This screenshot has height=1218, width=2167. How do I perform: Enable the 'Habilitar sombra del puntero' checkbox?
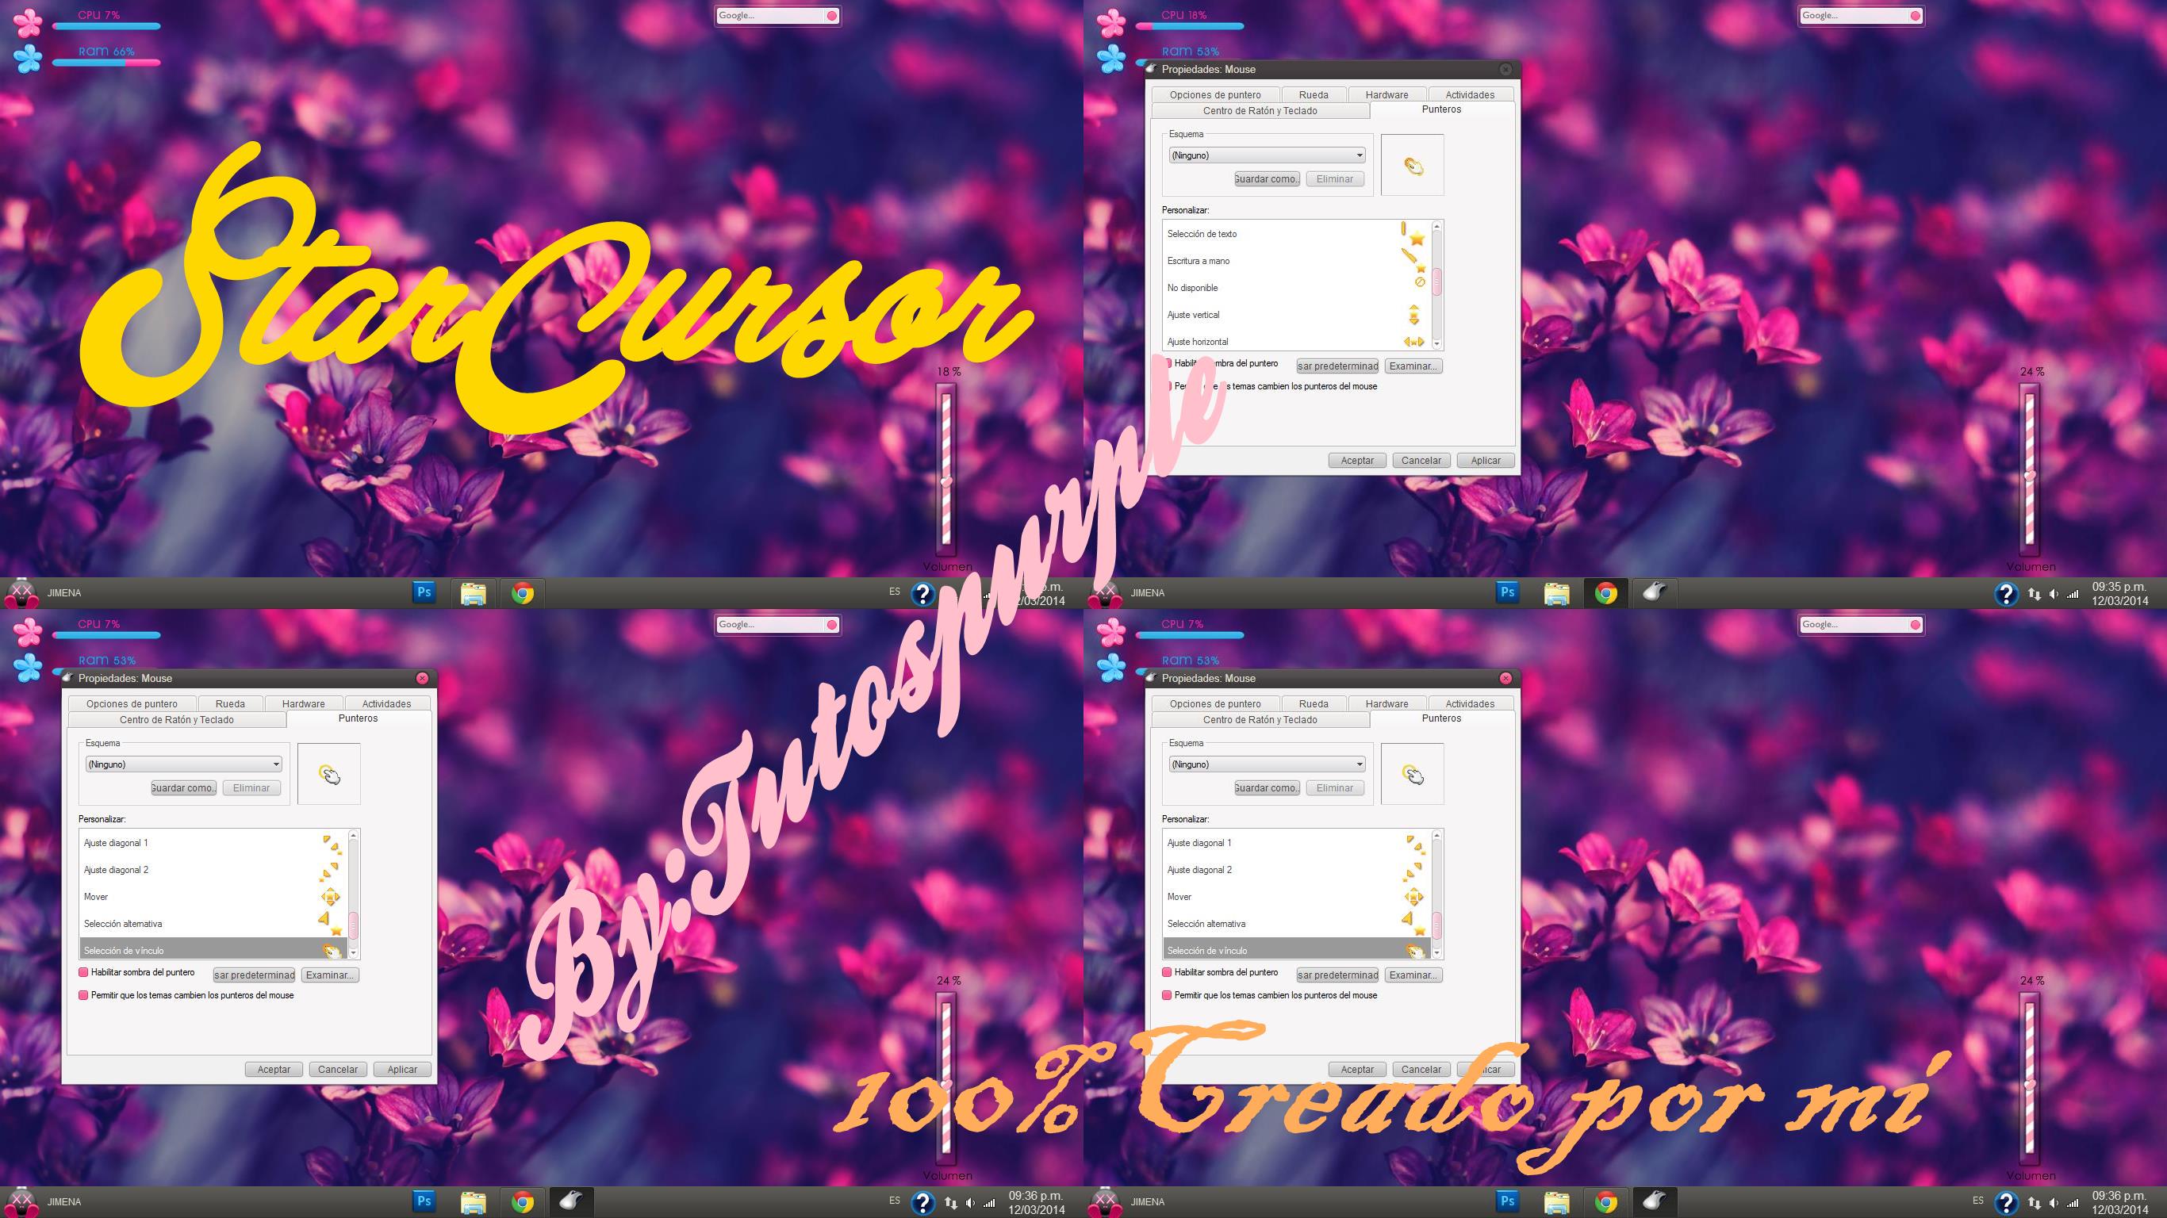[x=83, y=972]
